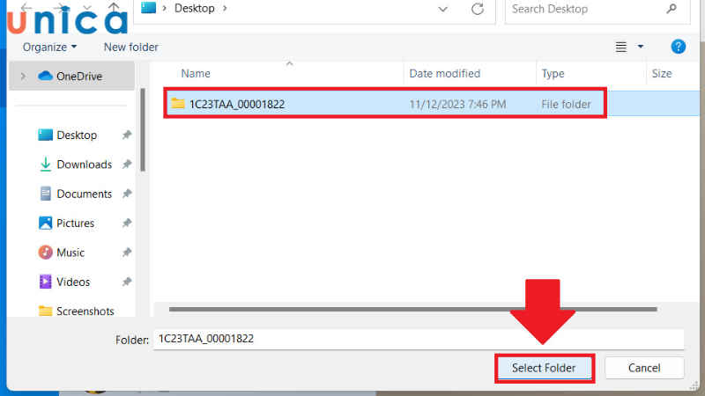Click the pin icon next to Music

(x=127, y=253)
